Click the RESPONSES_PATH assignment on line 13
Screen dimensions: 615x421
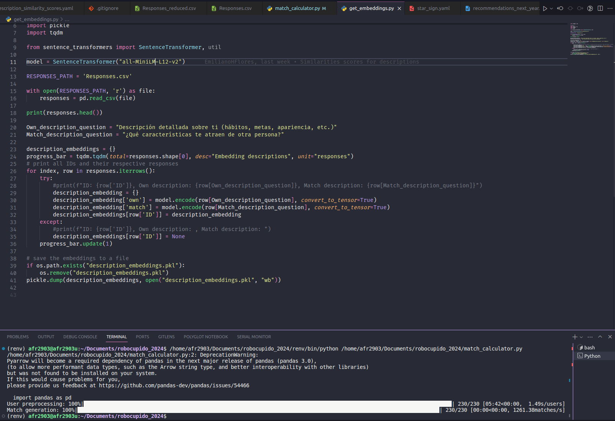[79, 76]
